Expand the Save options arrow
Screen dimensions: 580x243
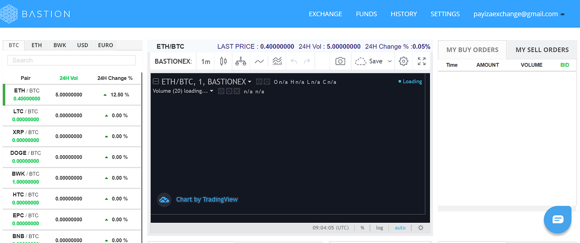[389, 61]
